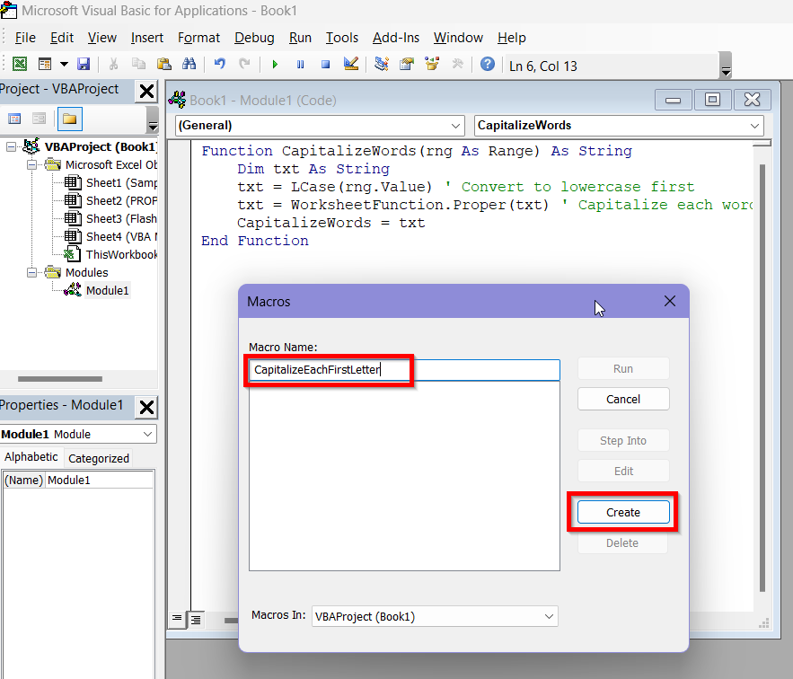Select Sheet1 in the project tree
793x679 pixels.
(110, 182)
